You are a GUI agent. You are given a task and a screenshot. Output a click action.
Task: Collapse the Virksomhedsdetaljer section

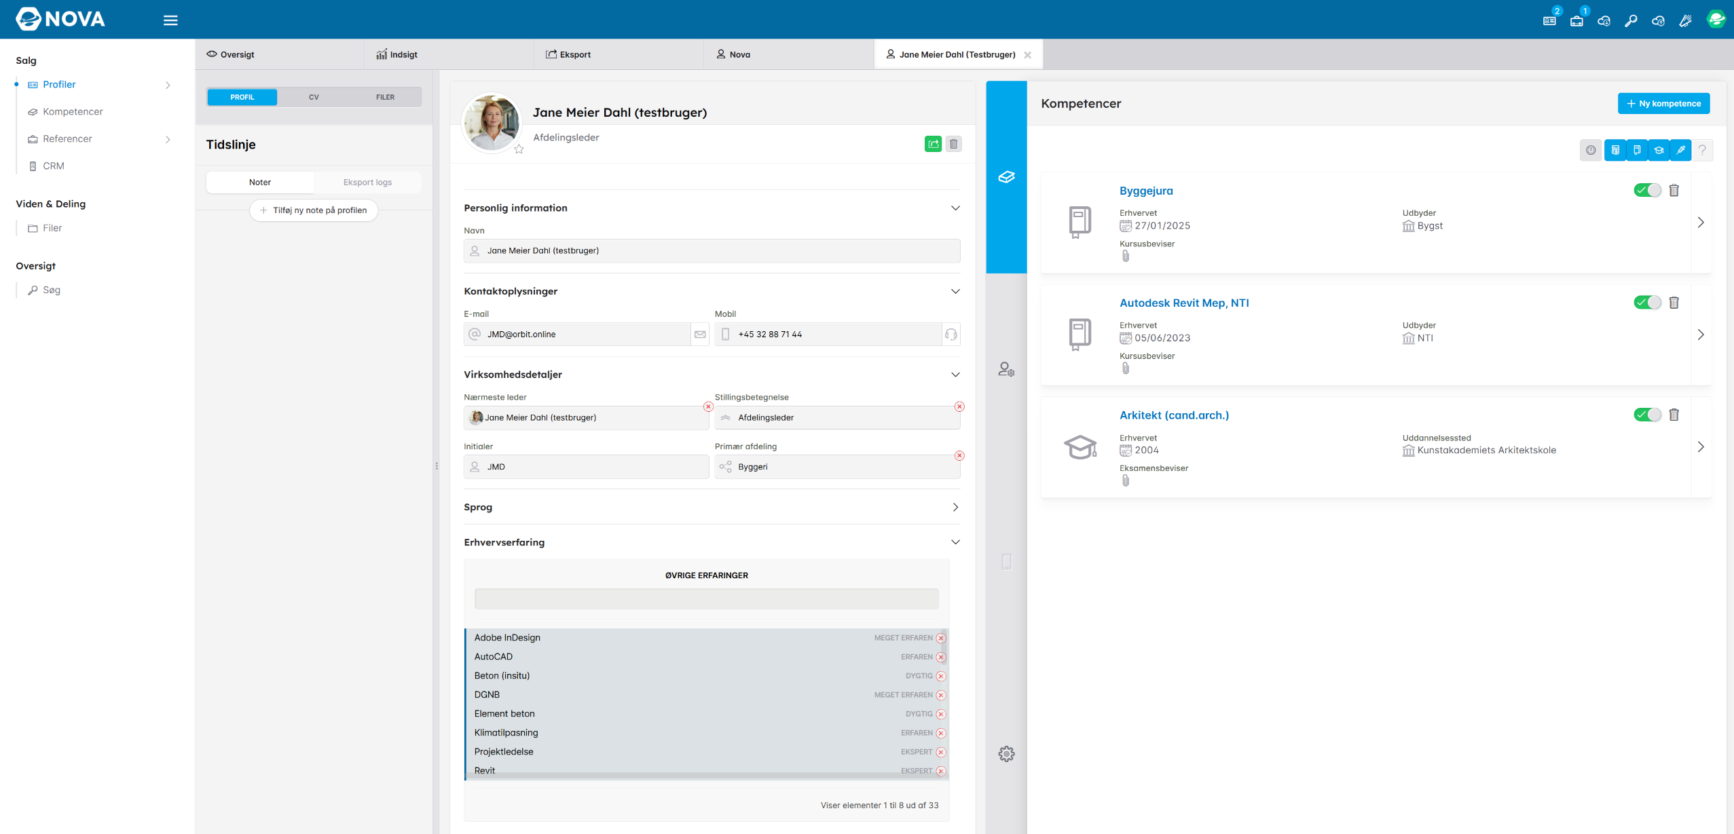(x=955, y=375)
